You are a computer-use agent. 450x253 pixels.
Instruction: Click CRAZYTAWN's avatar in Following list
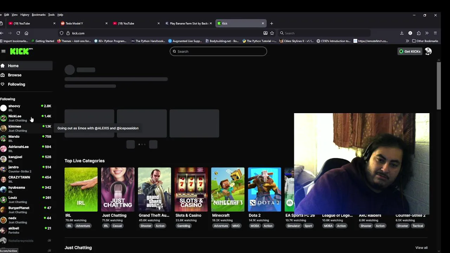coord(4,179)
